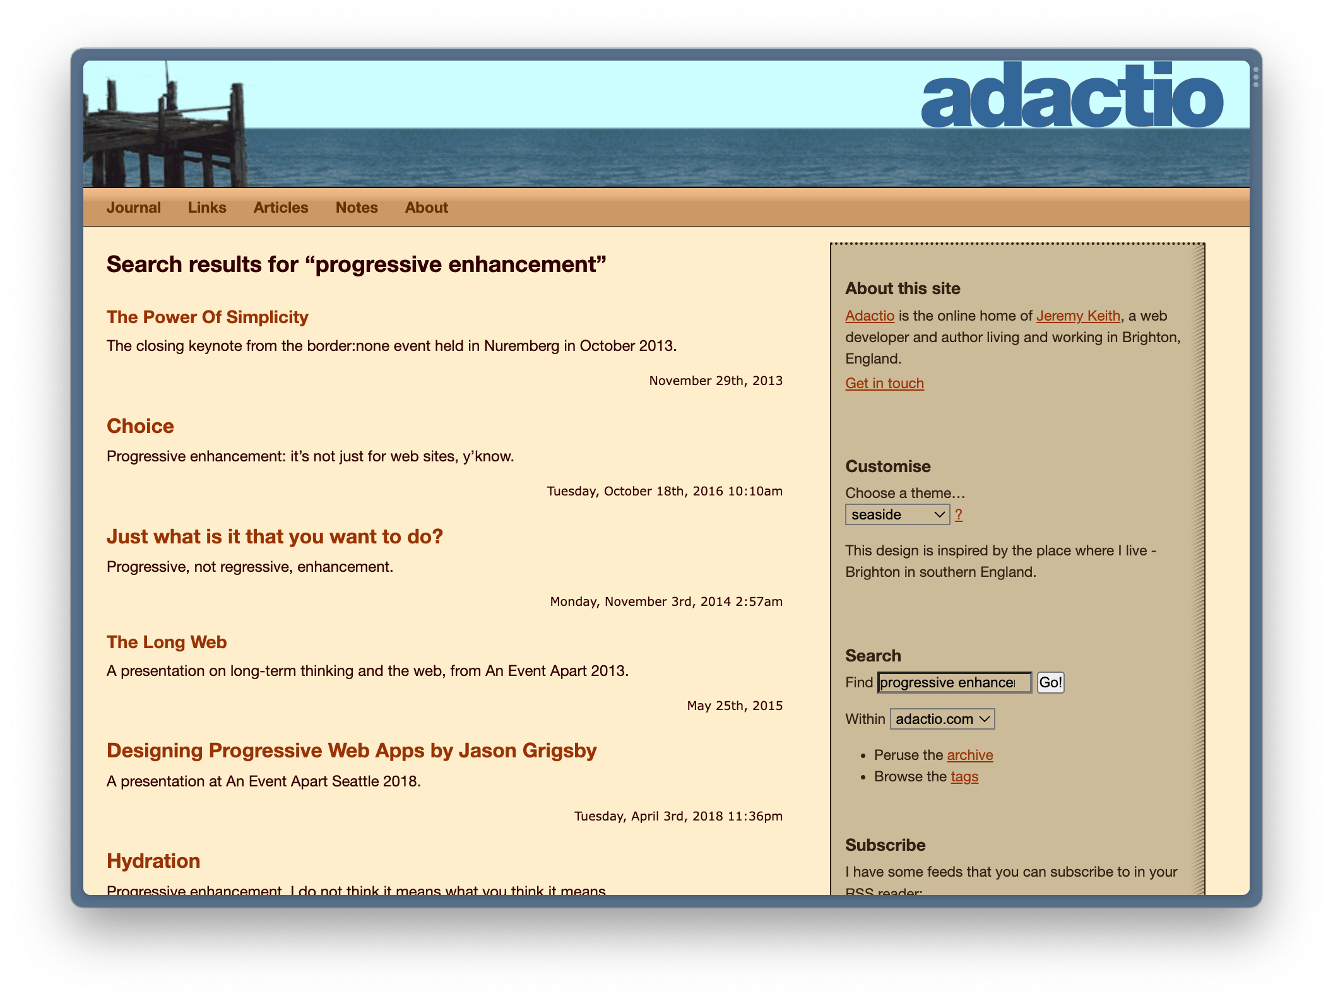Click the Articles navigation icon
This screenshot has width=1333, height=1001.
[281, 206]
